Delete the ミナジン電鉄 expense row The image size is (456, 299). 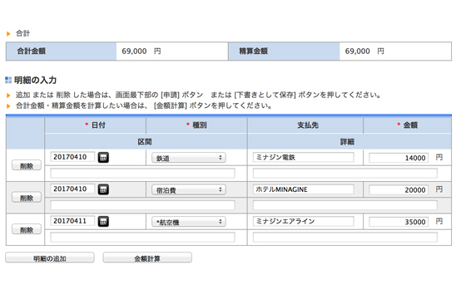click(x=27, y=165)
